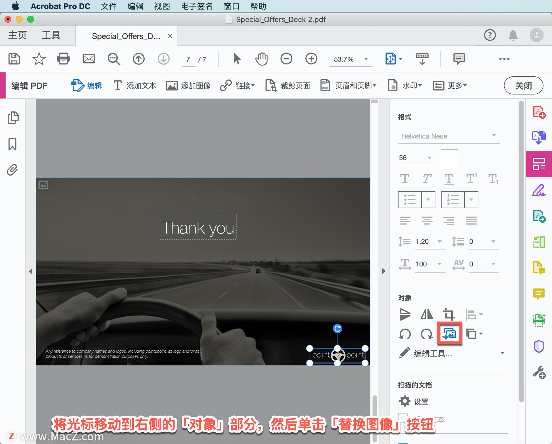
Task: Justify text alignment
Action: point(471,221)
